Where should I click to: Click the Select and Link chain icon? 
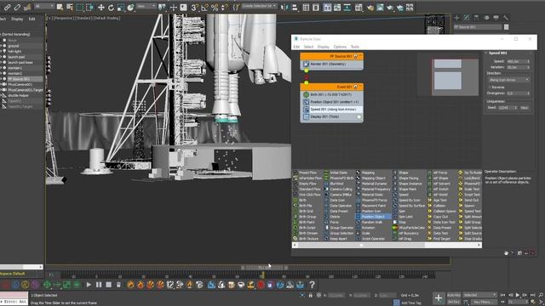coord(7,7)
